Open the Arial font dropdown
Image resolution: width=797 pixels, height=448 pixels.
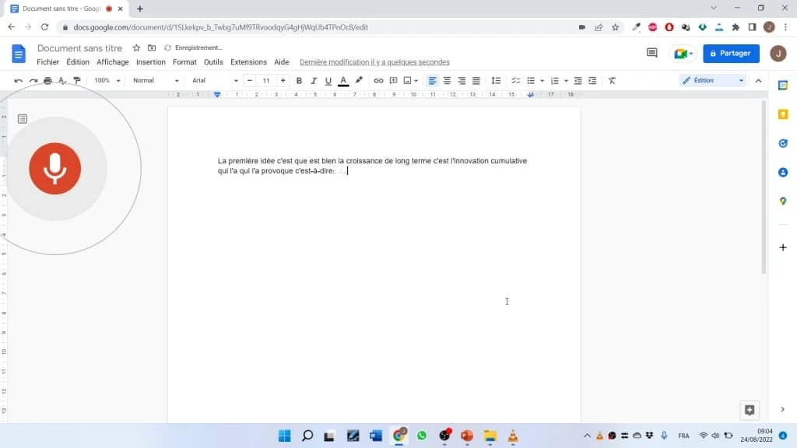215,81
